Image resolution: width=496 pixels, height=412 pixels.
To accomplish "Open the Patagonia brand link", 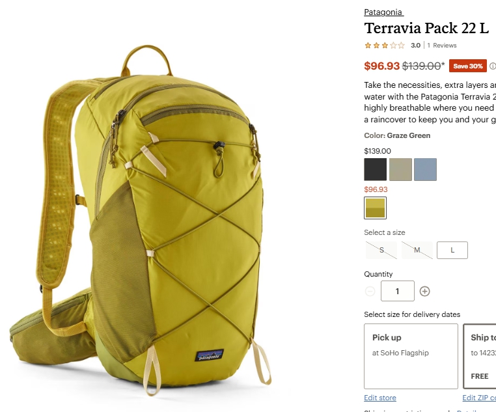I will click(383, 12).
